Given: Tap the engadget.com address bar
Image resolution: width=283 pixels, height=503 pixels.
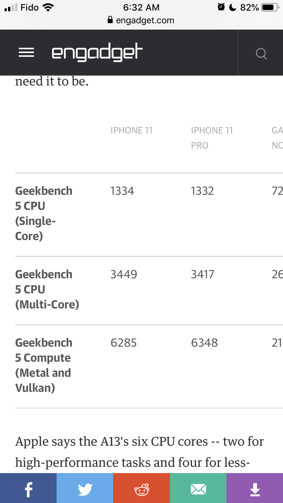Looking at the screenshot, I should 141,20.
